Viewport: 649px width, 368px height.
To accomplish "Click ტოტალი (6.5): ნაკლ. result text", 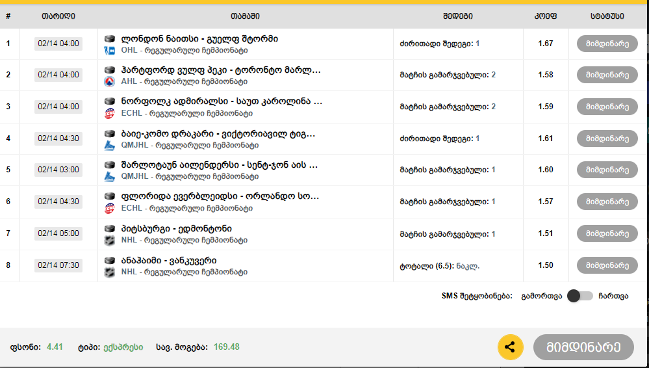I will pyautogui.click(x=440, y=266).
